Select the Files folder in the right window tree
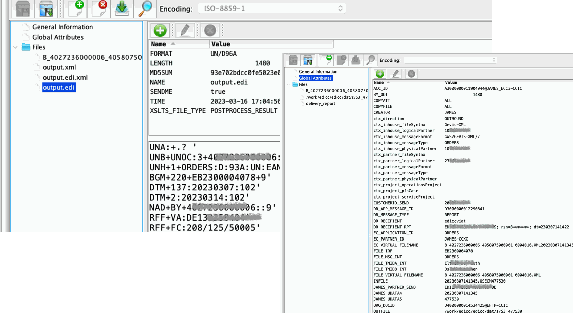This screenshot has width=573, height=313. (303, 85)
